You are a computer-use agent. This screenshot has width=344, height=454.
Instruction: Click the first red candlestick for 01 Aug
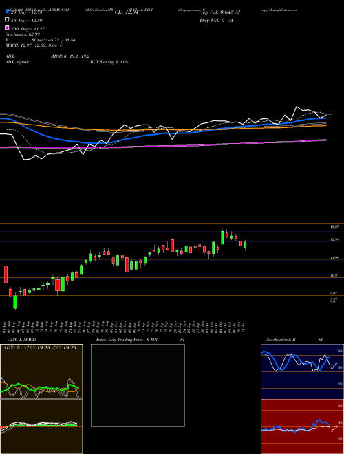6,274
